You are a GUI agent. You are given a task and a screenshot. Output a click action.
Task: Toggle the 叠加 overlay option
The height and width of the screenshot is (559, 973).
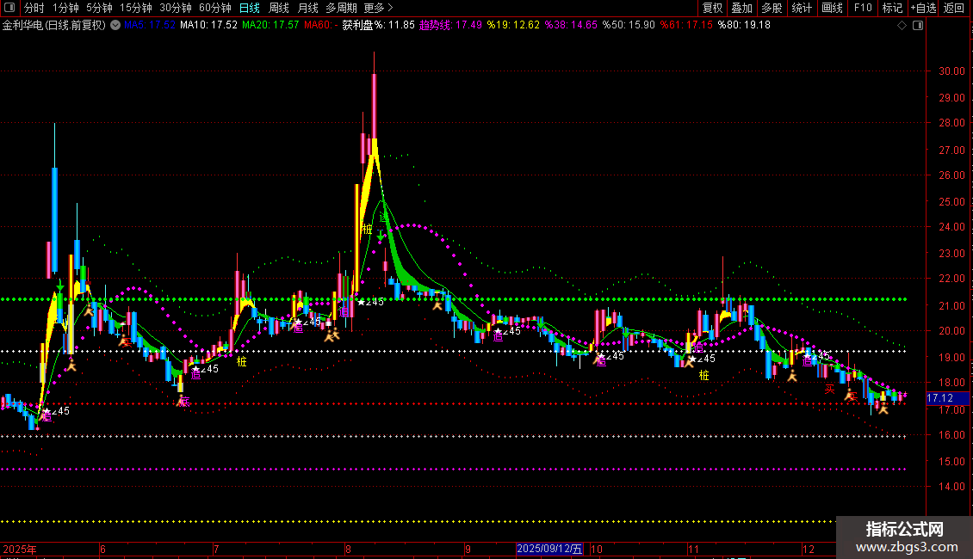(741, 8)
